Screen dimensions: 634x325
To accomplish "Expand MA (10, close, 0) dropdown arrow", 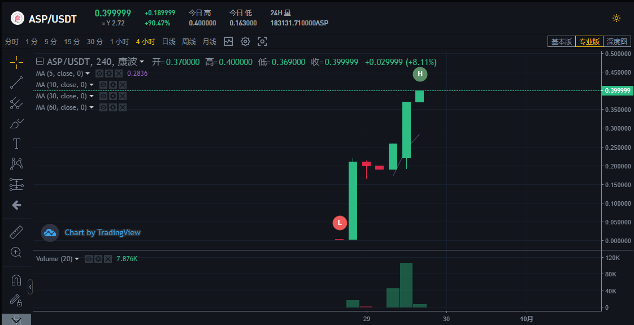I will click(x=92, y=85).
